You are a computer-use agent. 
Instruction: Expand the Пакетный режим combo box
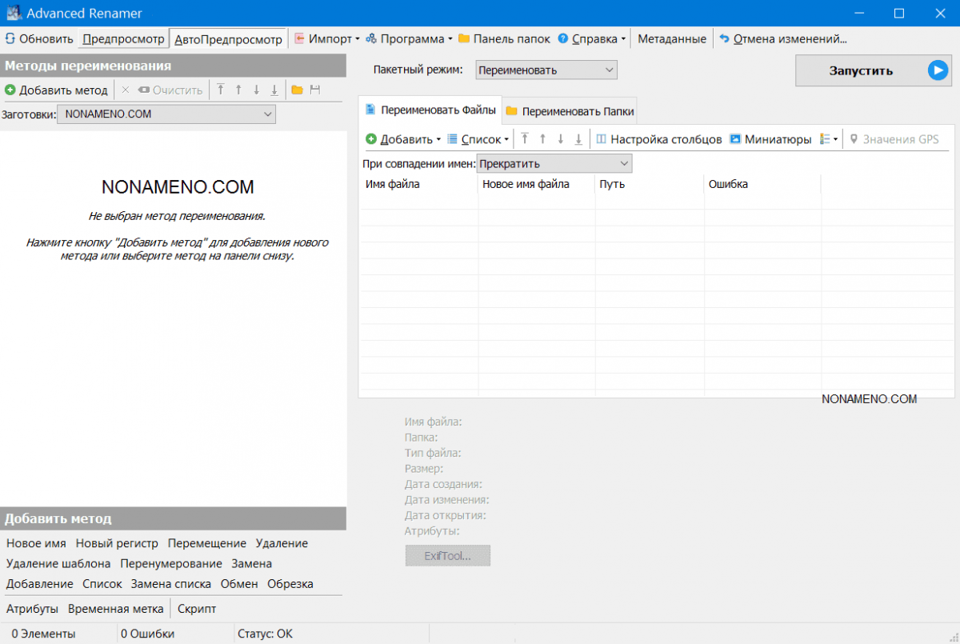[546, 70]
